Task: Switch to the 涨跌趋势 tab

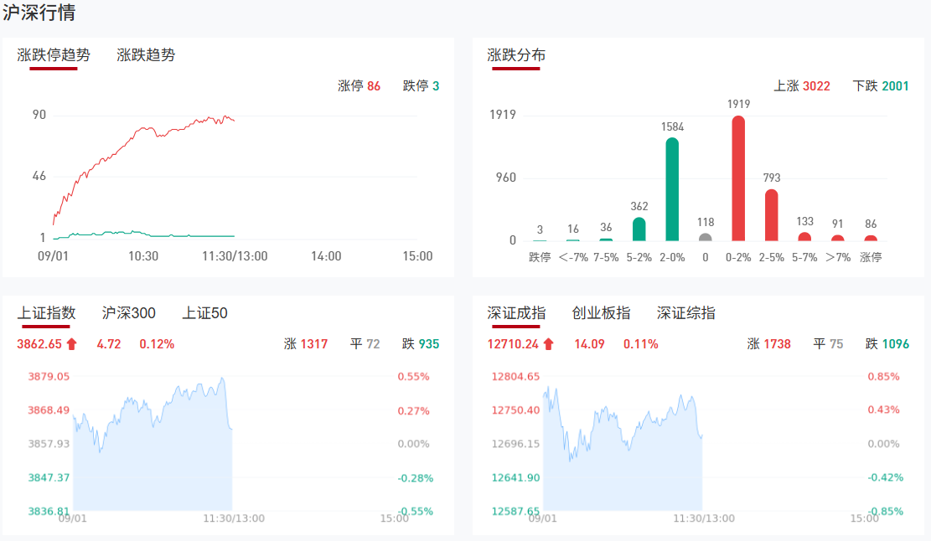Action: click(146, 55)
